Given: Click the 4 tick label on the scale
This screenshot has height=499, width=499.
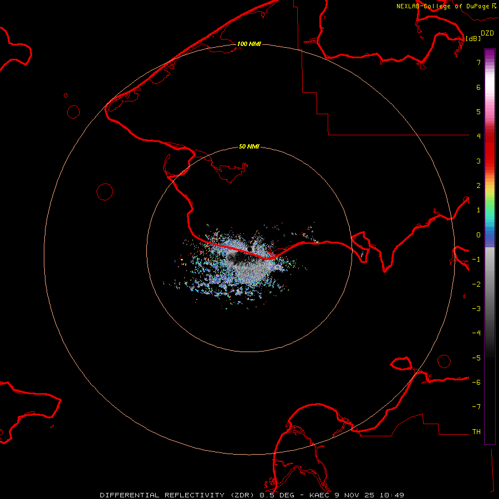Looking at the screenshot, I should (478, 136).
